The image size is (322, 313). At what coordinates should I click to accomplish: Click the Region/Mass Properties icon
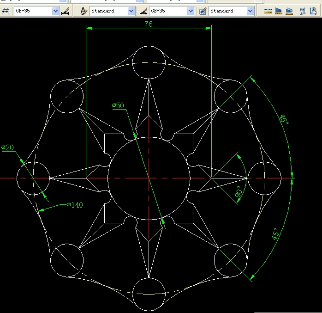289,11
